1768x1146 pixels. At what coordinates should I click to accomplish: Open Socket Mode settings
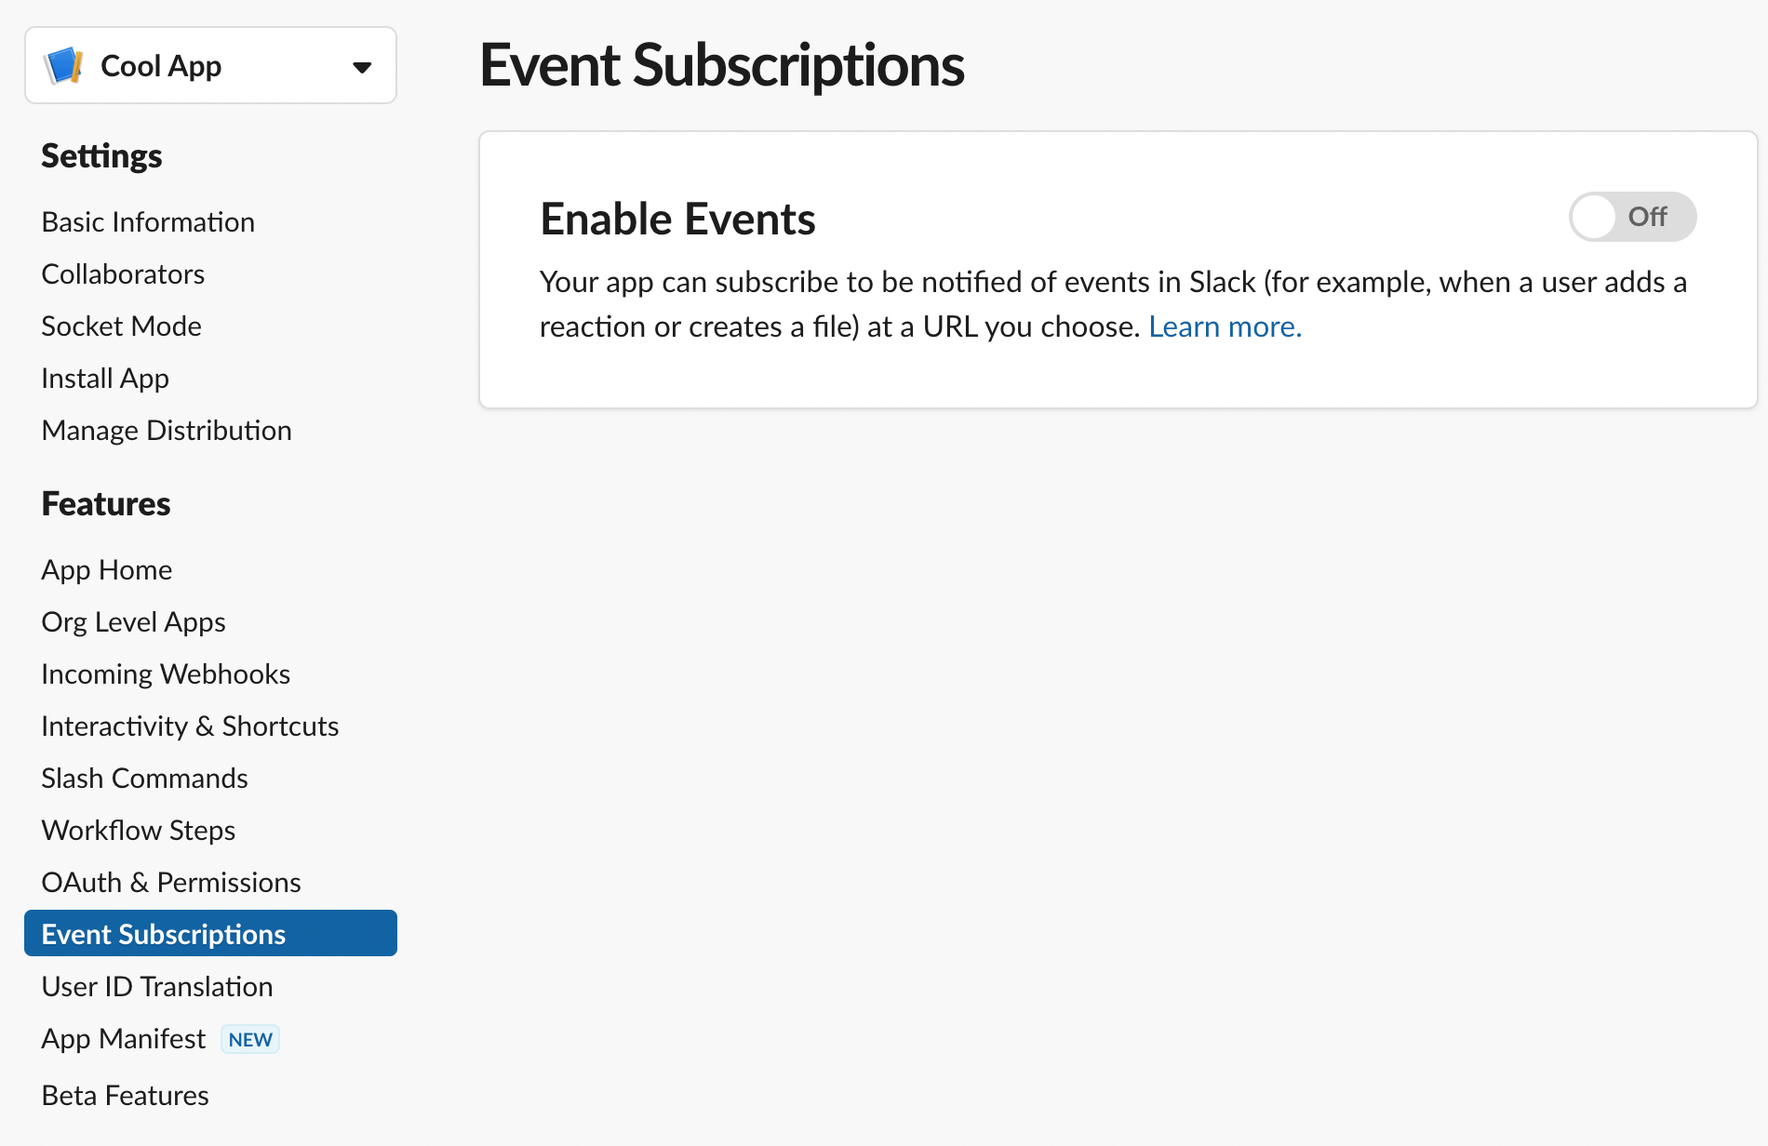(x=121, y=326)
